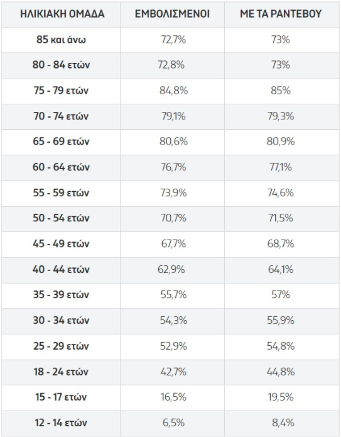Click the 64,1% appointments cell

281,269
